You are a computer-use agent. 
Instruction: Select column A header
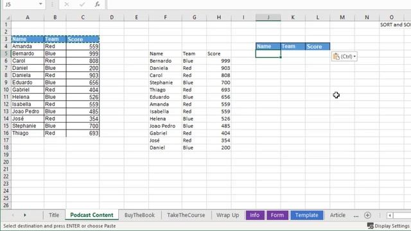tap(28, 17)
